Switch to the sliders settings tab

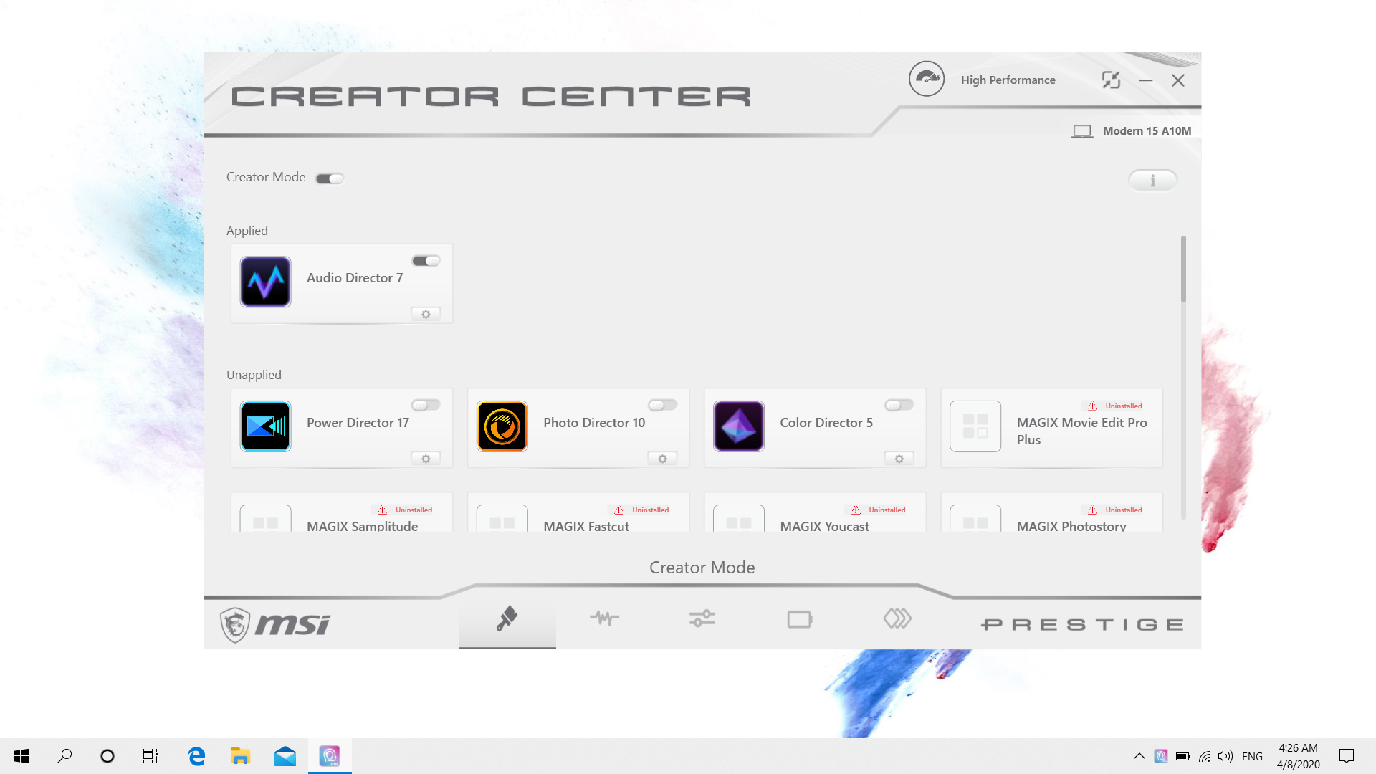pyautogui.click(x=702, y=618)
